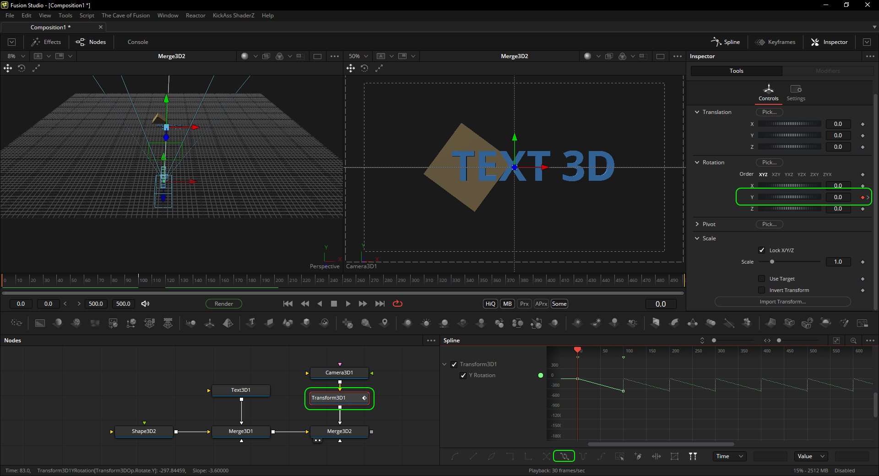Screen dimensions: 879x476
Task: Open the Tools menu
Action: click(65, 16)
